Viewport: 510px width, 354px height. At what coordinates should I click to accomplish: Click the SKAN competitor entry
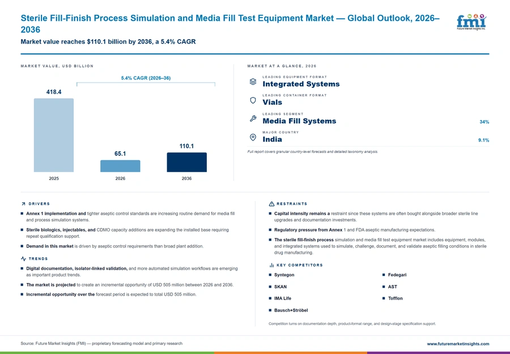tap(280, 287)
